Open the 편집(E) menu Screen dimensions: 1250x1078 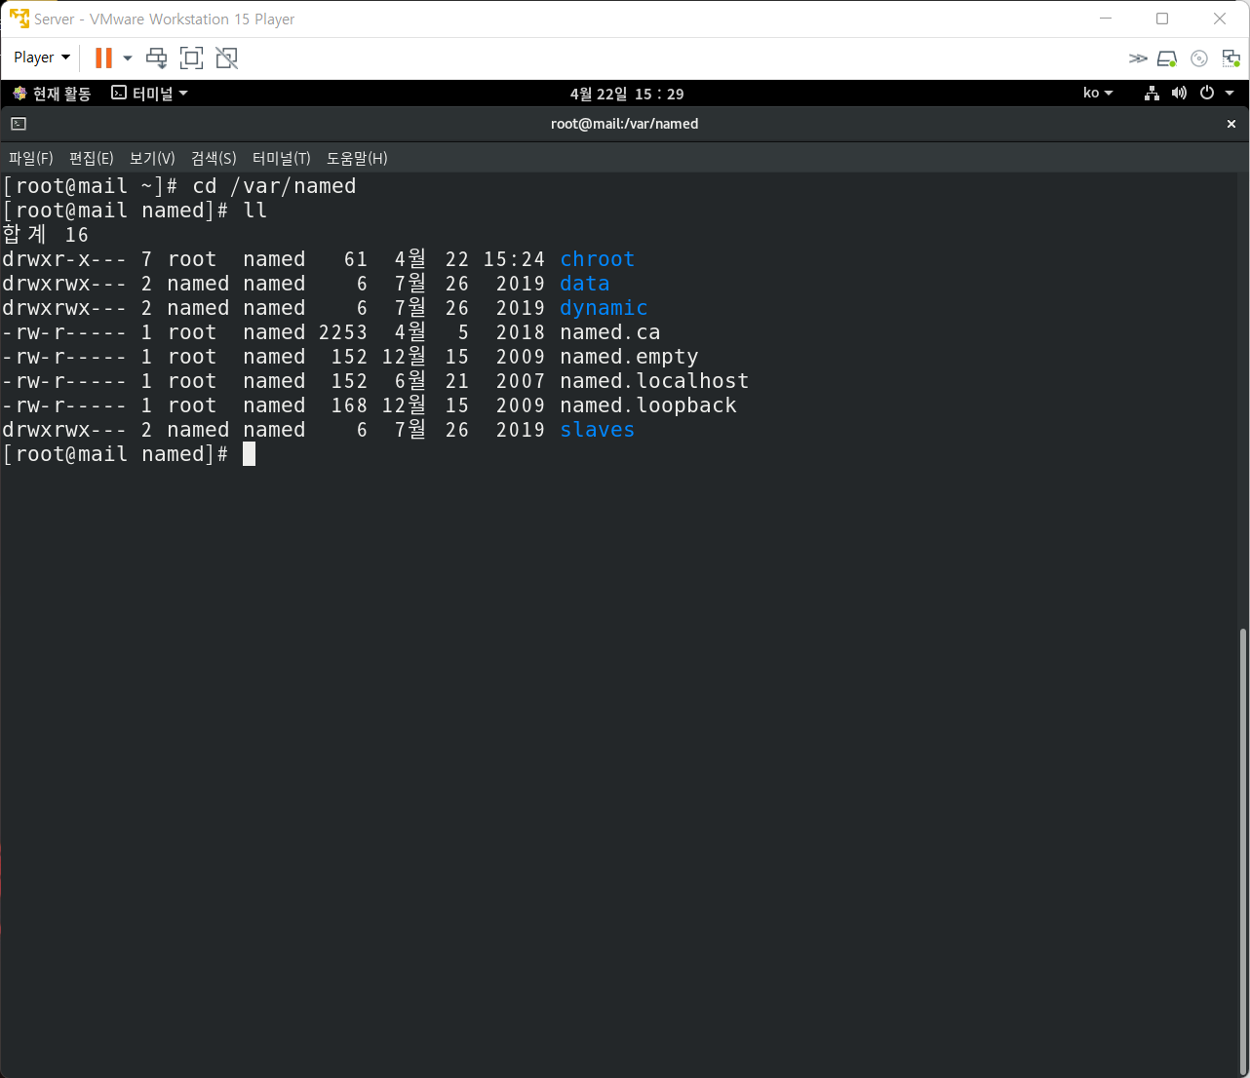tap(92, 158)
